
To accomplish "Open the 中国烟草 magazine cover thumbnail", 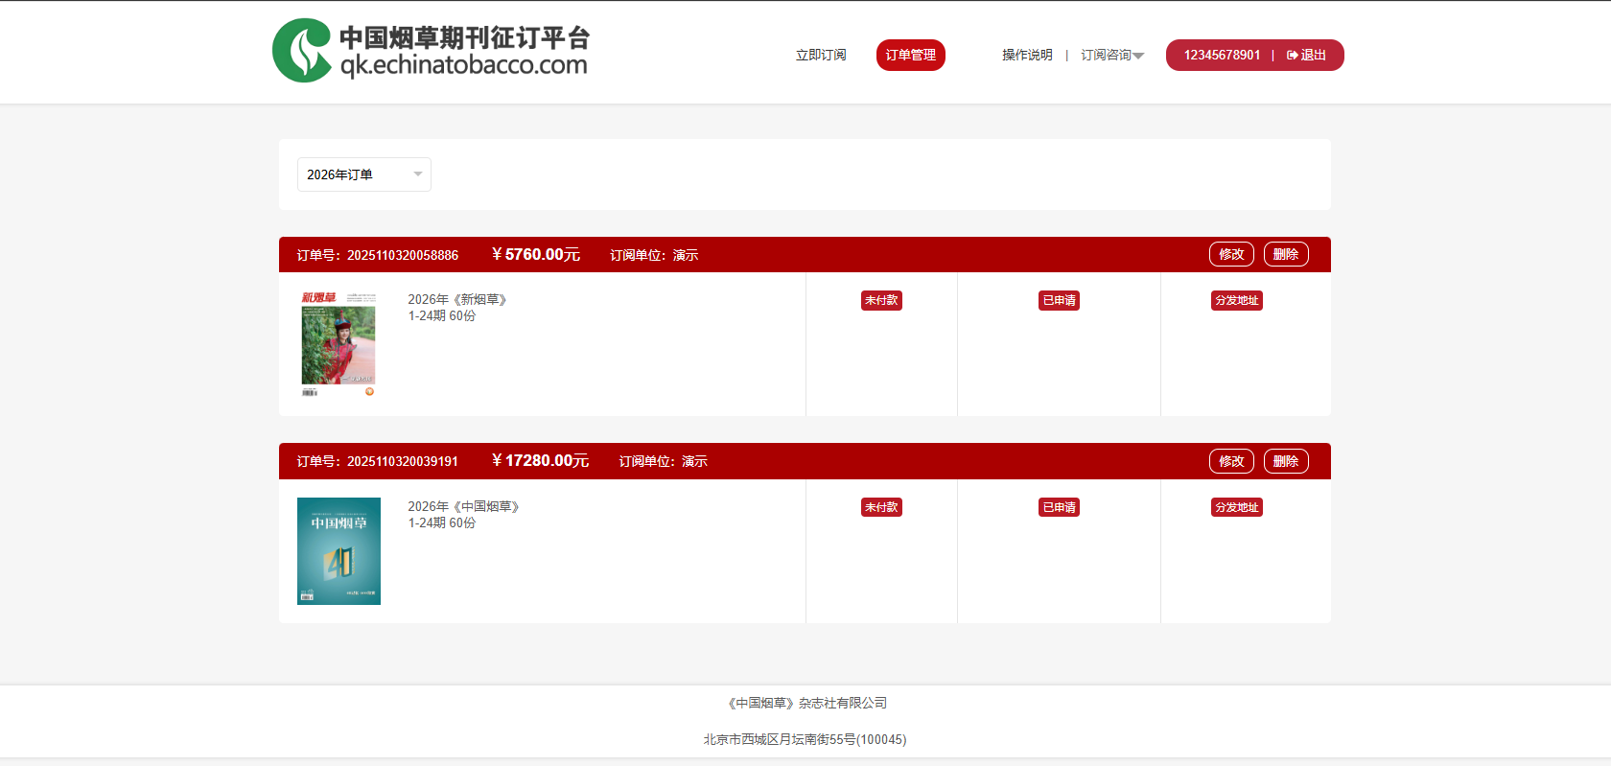I will click(x=339, y=551).
